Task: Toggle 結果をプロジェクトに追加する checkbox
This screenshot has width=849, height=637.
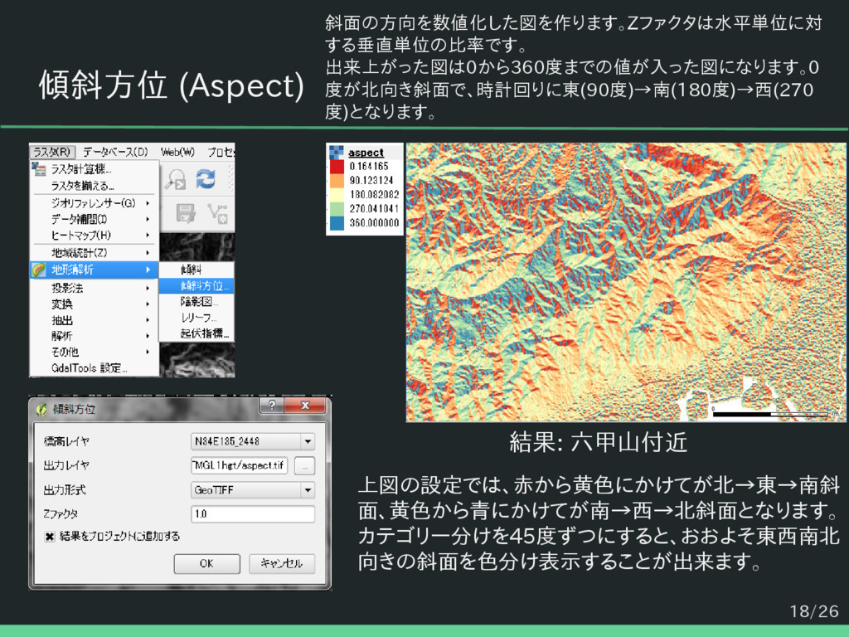Action: (49, 537)
